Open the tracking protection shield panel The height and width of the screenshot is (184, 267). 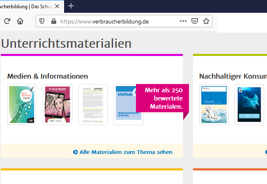42,21
